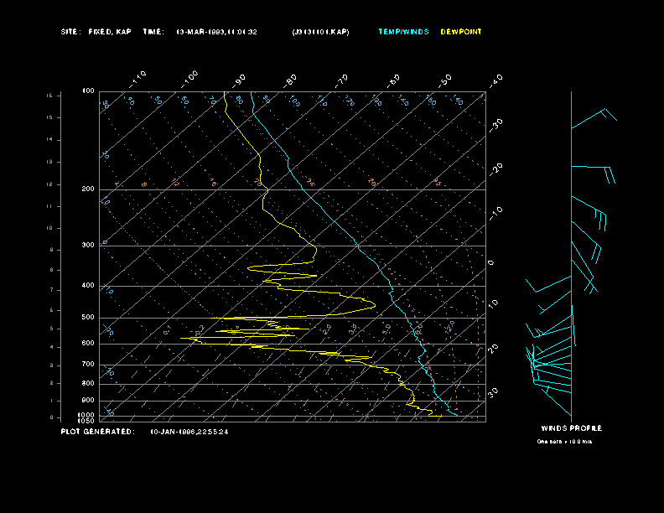
Task: Click the -90 temperature label at top
Action: pyautogui.click(x=240, y=80)
